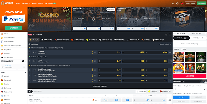Switch to the Meine Wetten tab

(196, 34)
